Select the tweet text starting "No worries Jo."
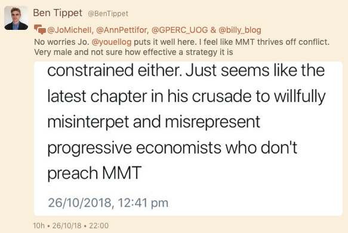The image size is (348, 233). (182, 47)
